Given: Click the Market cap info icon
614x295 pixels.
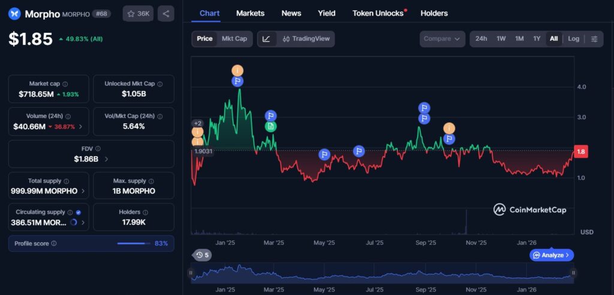Looking at the screenshot, I should (65, 84).
